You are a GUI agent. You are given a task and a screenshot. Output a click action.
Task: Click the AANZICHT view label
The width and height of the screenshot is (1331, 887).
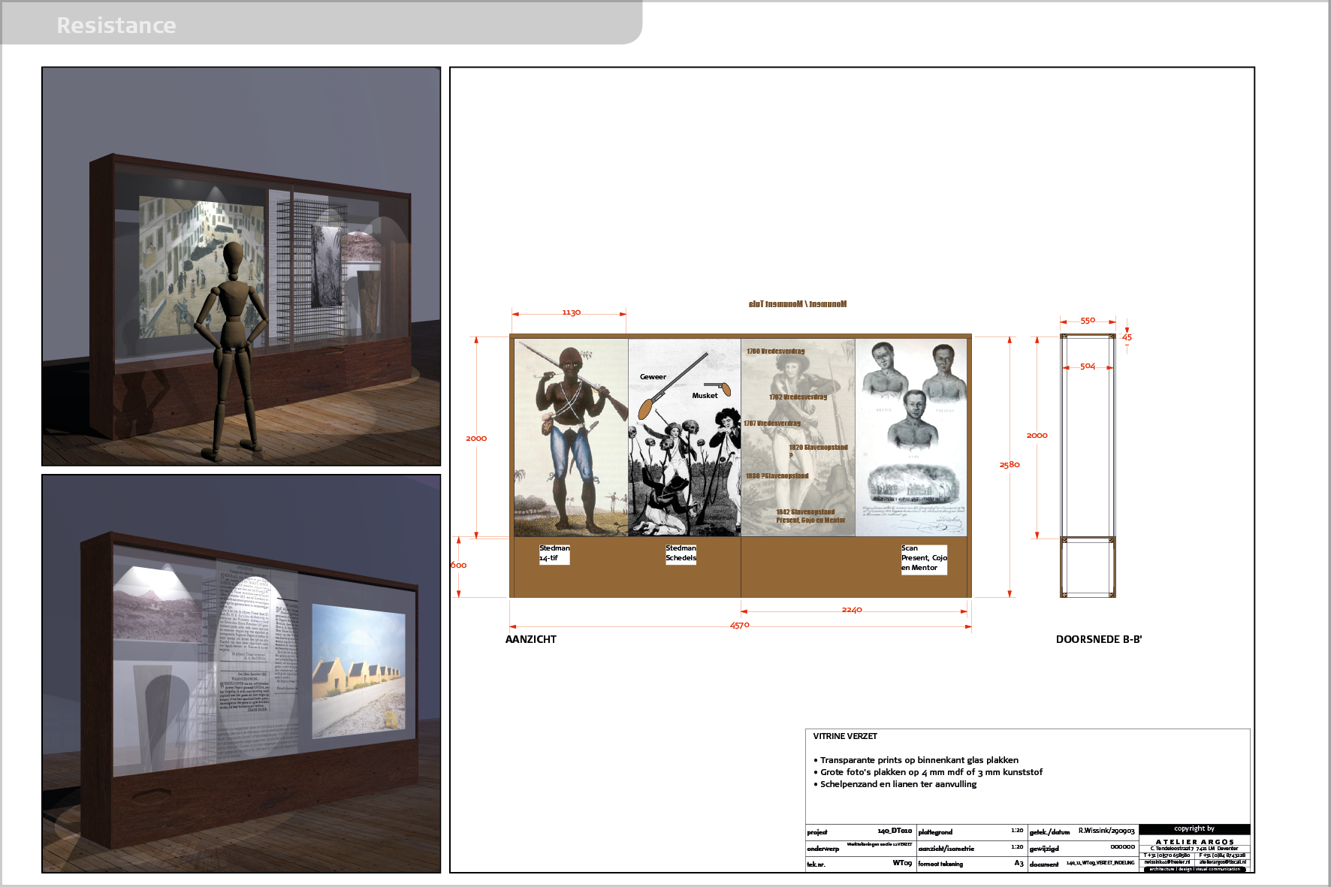coord(531,639)
